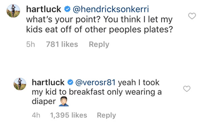Open @hendricksonkerri mention

(111, 9)
